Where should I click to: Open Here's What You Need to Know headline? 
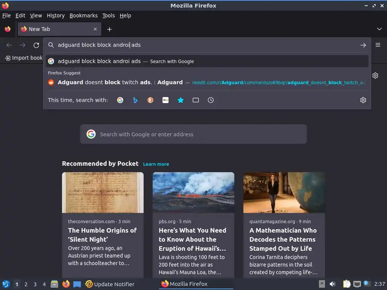pyautogui.click(x=192, y=239)
